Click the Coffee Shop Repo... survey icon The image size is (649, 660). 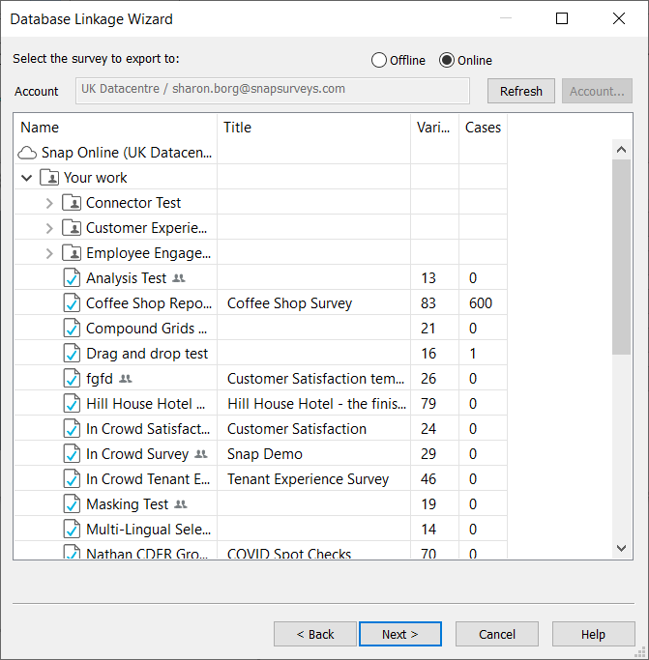[x=72, y=303]
